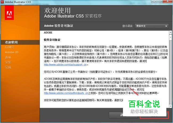This screenshot has width=173, height=123.
Task: Click the 显示语言 label
Action: point(127,26)
